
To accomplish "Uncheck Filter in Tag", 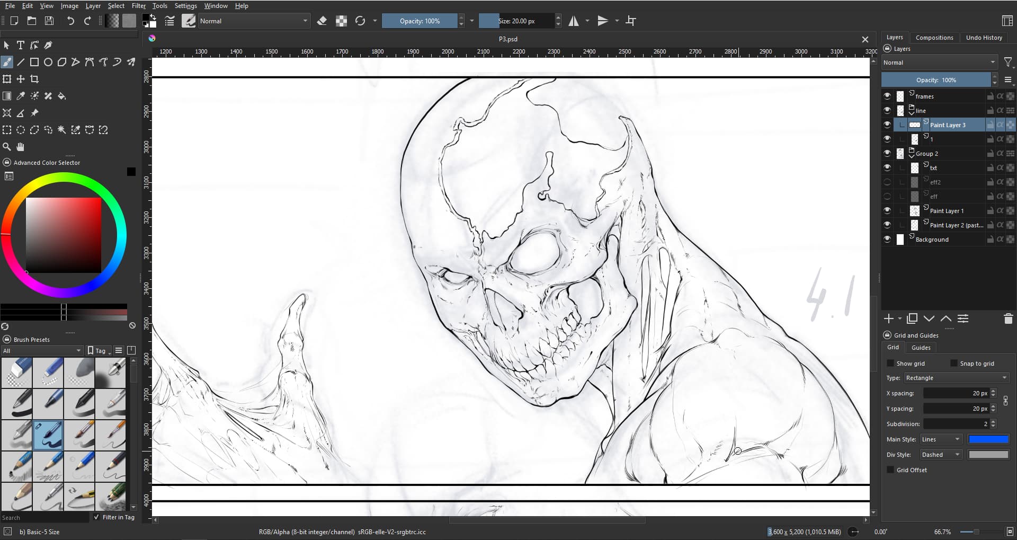I will point(96,517).
